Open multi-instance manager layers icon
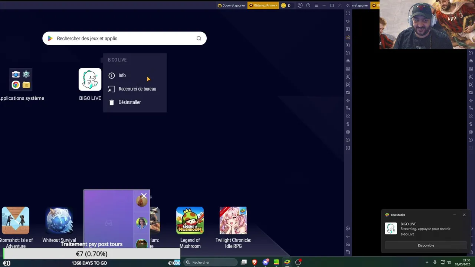Screen dimensions: 475x267 348,132
